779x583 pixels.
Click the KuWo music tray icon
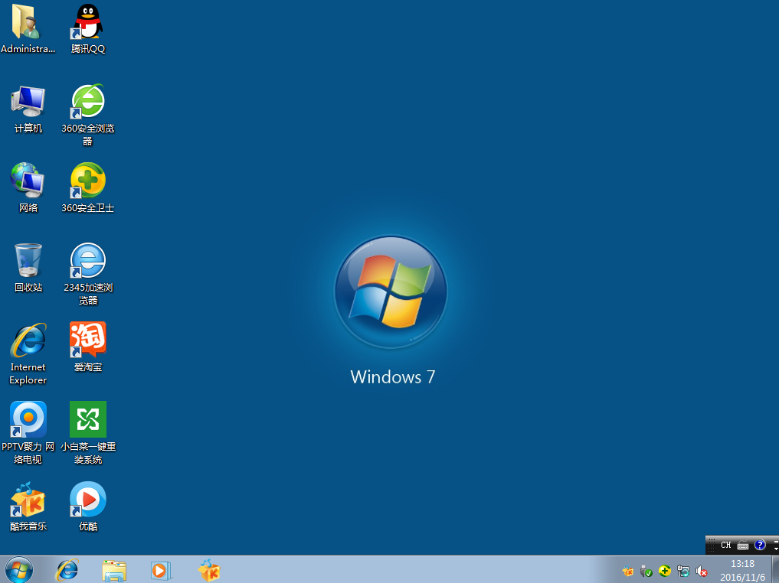tap(628, 572)
